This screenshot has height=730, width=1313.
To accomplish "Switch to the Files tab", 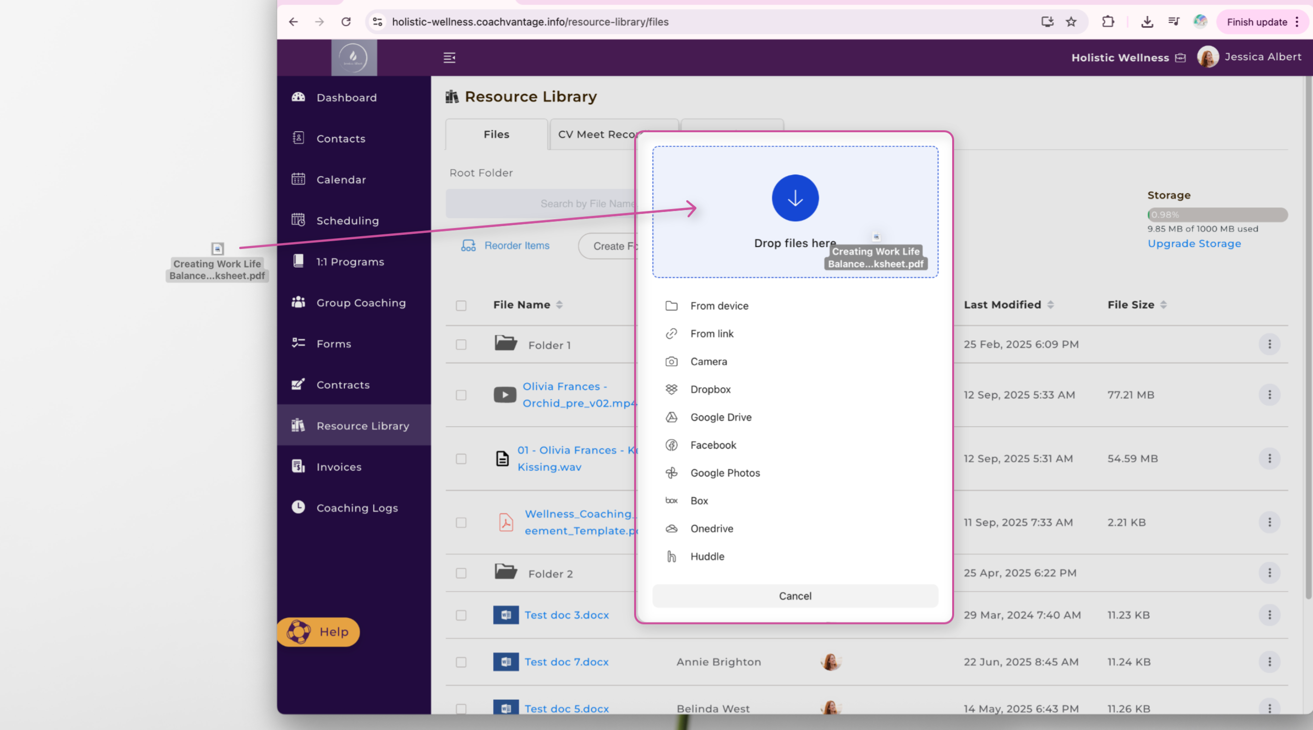I will [496, 135].
